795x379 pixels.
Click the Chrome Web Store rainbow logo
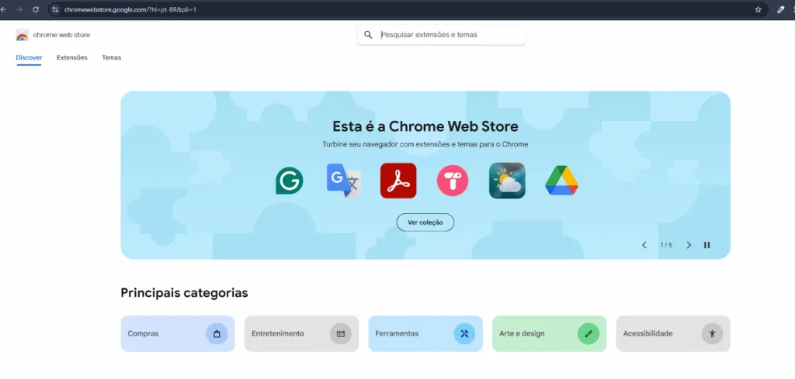(x=23, y=35)
